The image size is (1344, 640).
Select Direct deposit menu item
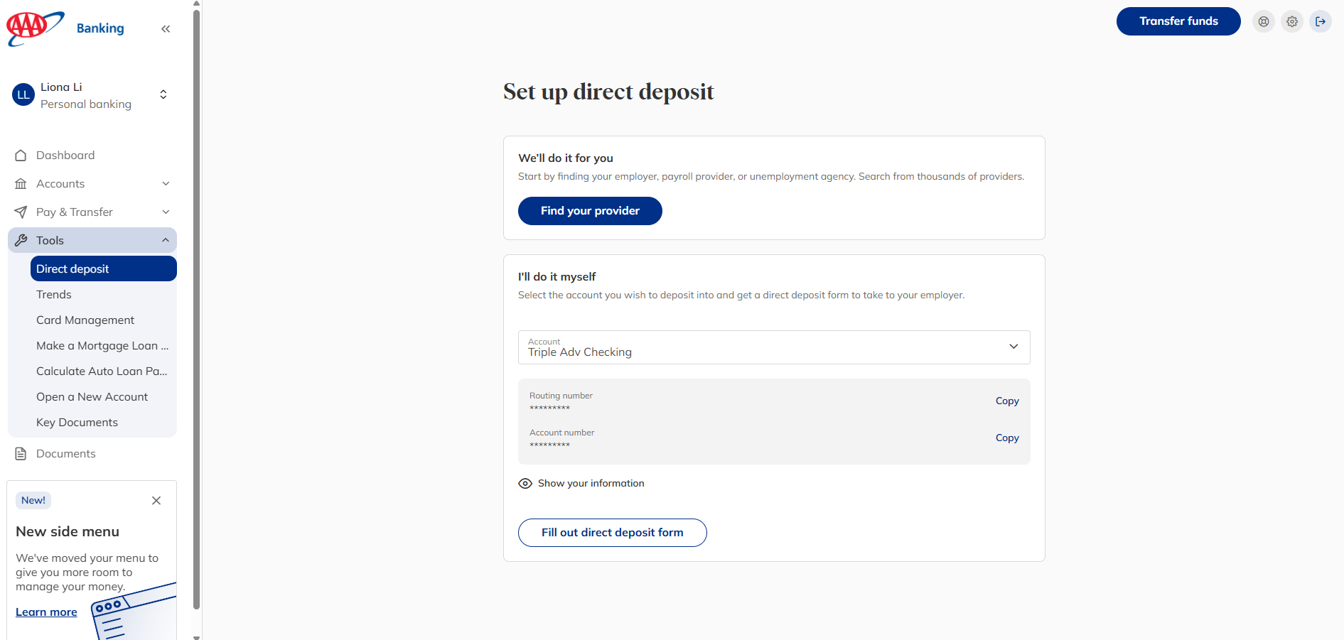[104, 269]
